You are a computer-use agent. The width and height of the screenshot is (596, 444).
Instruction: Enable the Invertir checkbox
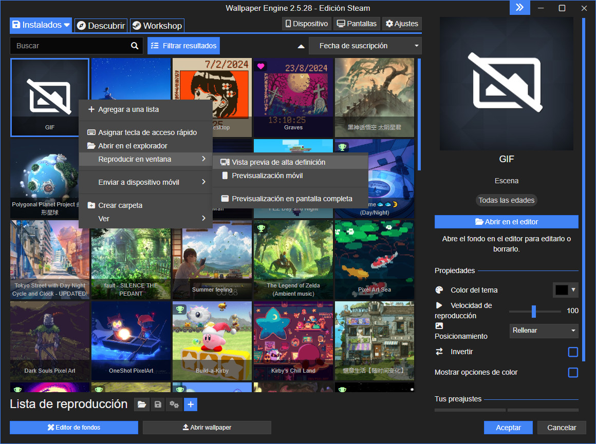[573, 352]
